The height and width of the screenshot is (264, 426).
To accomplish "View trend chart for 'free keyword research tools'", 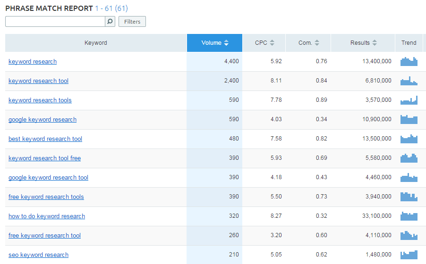I will [409, 197].
